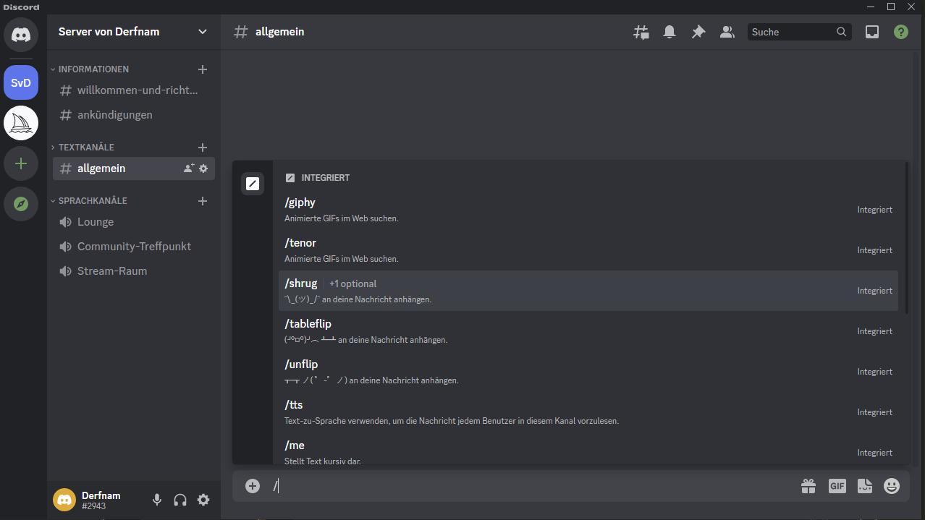Screen dimensions: 925x520
Task: Edit allgemein channel settings gear
Action: click(203, 169)
